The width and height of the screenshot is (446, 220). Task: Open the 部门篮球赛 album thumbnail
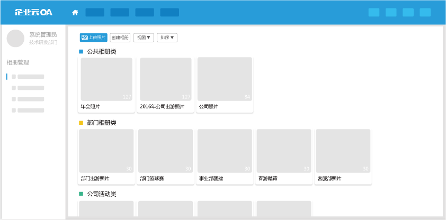pos(165,151)
